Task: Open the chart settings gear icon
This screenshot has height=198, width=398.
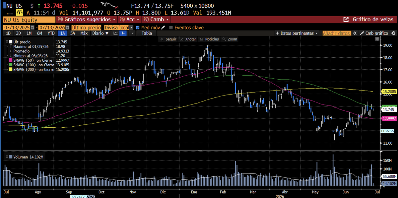Action: (393, 33)
